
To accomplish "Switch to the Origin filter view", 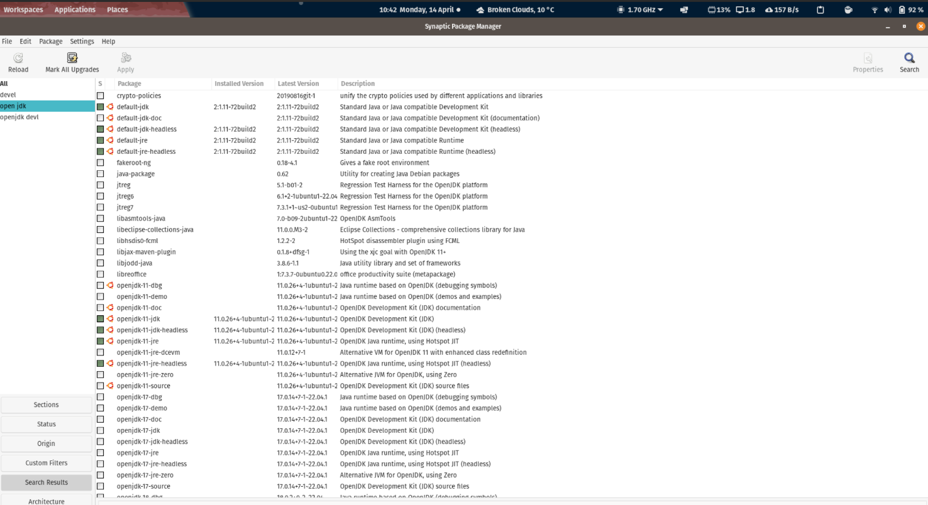I will (x=47, y=444).
